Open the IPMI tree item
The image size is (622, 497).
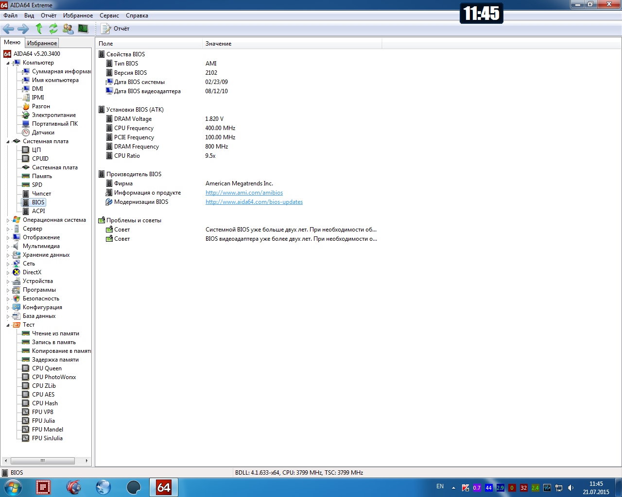click(38, 98)
